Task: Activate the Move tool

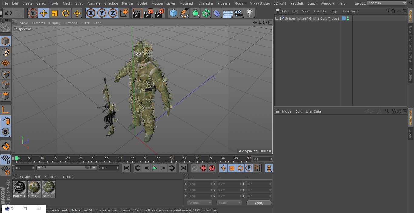Action: point(44,13)
